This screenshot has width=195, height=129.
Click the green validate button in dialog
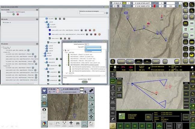coord(85,82)
